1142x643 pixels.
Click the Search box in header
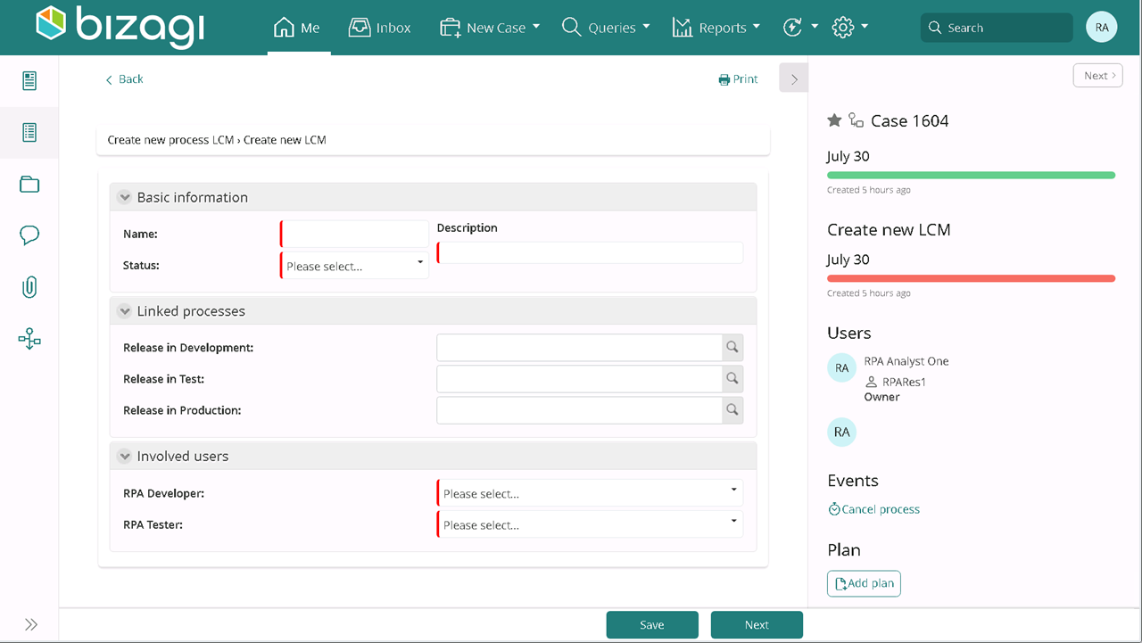click(997, 28)
